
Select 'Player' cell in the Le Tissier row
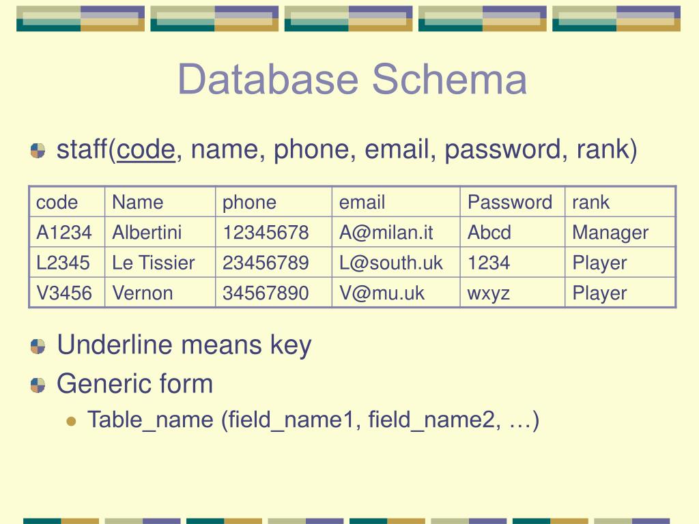620,263
